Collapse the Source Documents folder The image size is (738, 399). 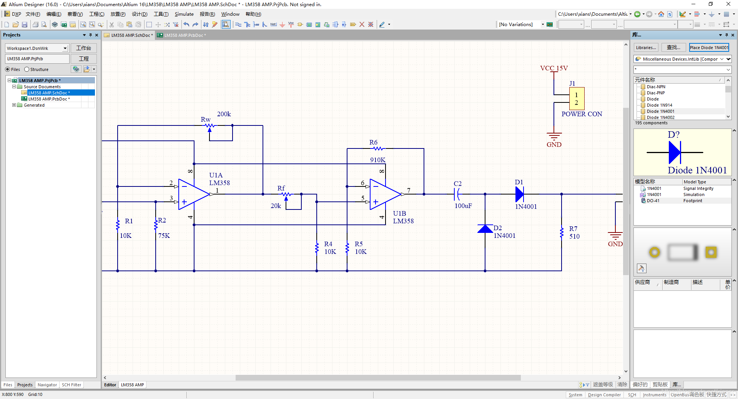(x=14, y=87)
